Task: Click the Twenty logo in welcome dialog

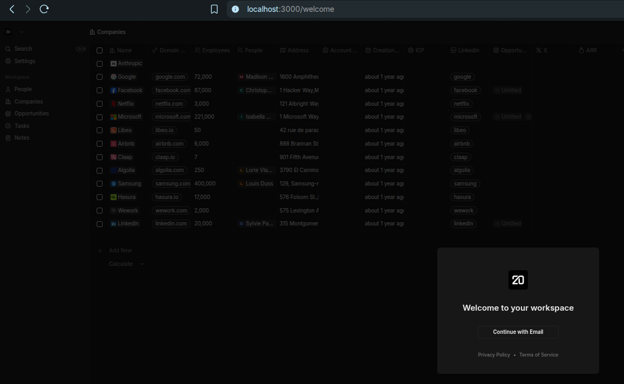Action: click(518, 280)
